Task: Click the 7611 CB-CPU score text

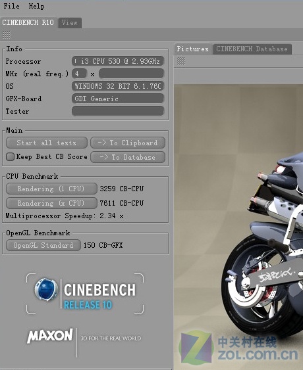Action: click(122, 203)
